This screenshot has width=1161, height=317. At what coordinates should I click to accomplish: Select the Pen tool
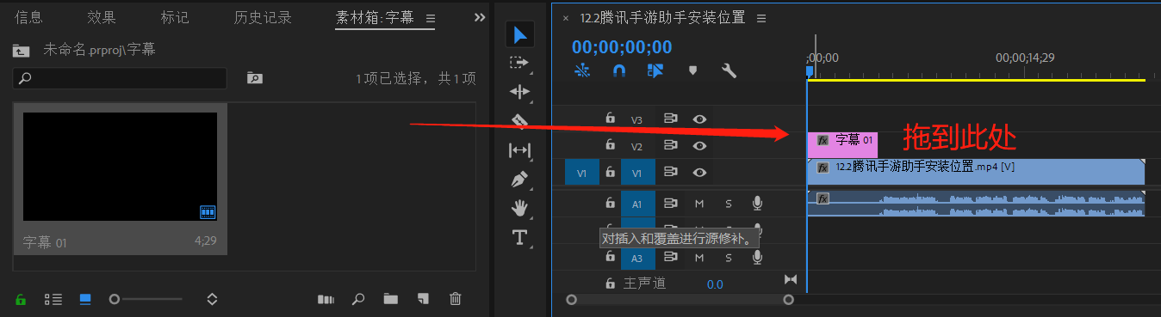(x=519, y=180)
